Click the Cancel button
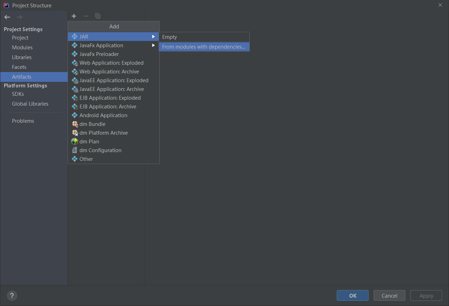This screenshot has width=449, height=306. click(389, 296)
